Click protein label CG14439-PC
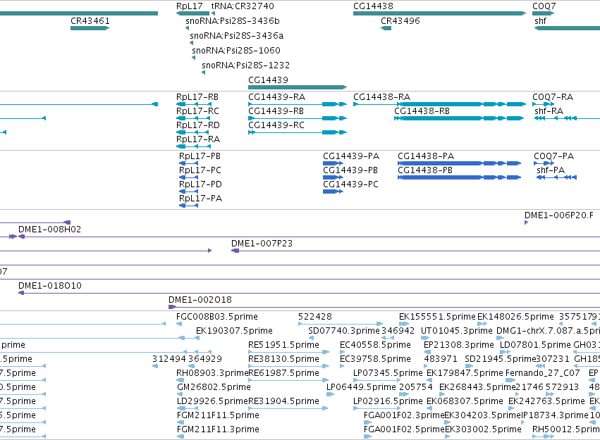Image resolution: width=600 pixels, height=440 pixels. coord(350,184)
